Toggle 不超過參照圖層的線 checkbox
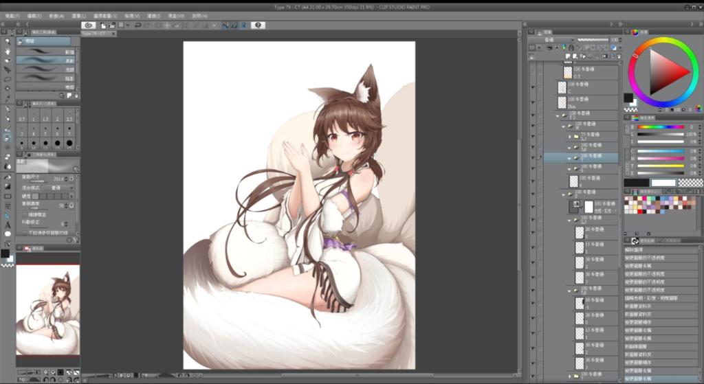Image resolution: width=704 pixels, height=384 pixels. pyautogui.click(x=25, y=232)
